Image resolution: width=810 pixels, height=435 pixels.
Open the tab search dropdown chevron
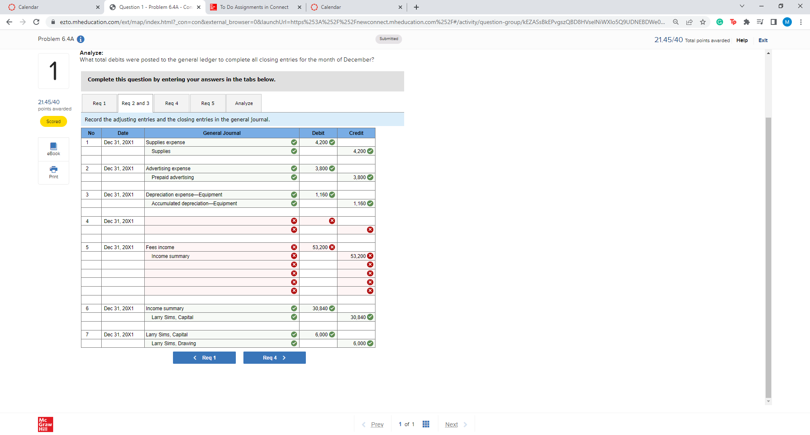click(x=742, y=6)
